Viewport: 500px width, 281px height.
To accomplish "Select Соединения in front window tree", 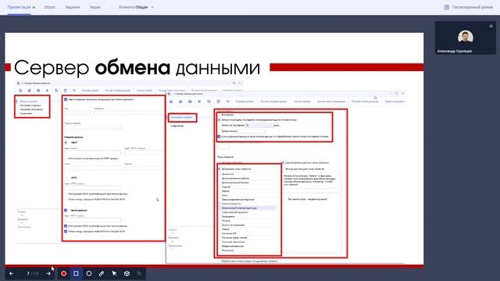I will click(177, 126).
